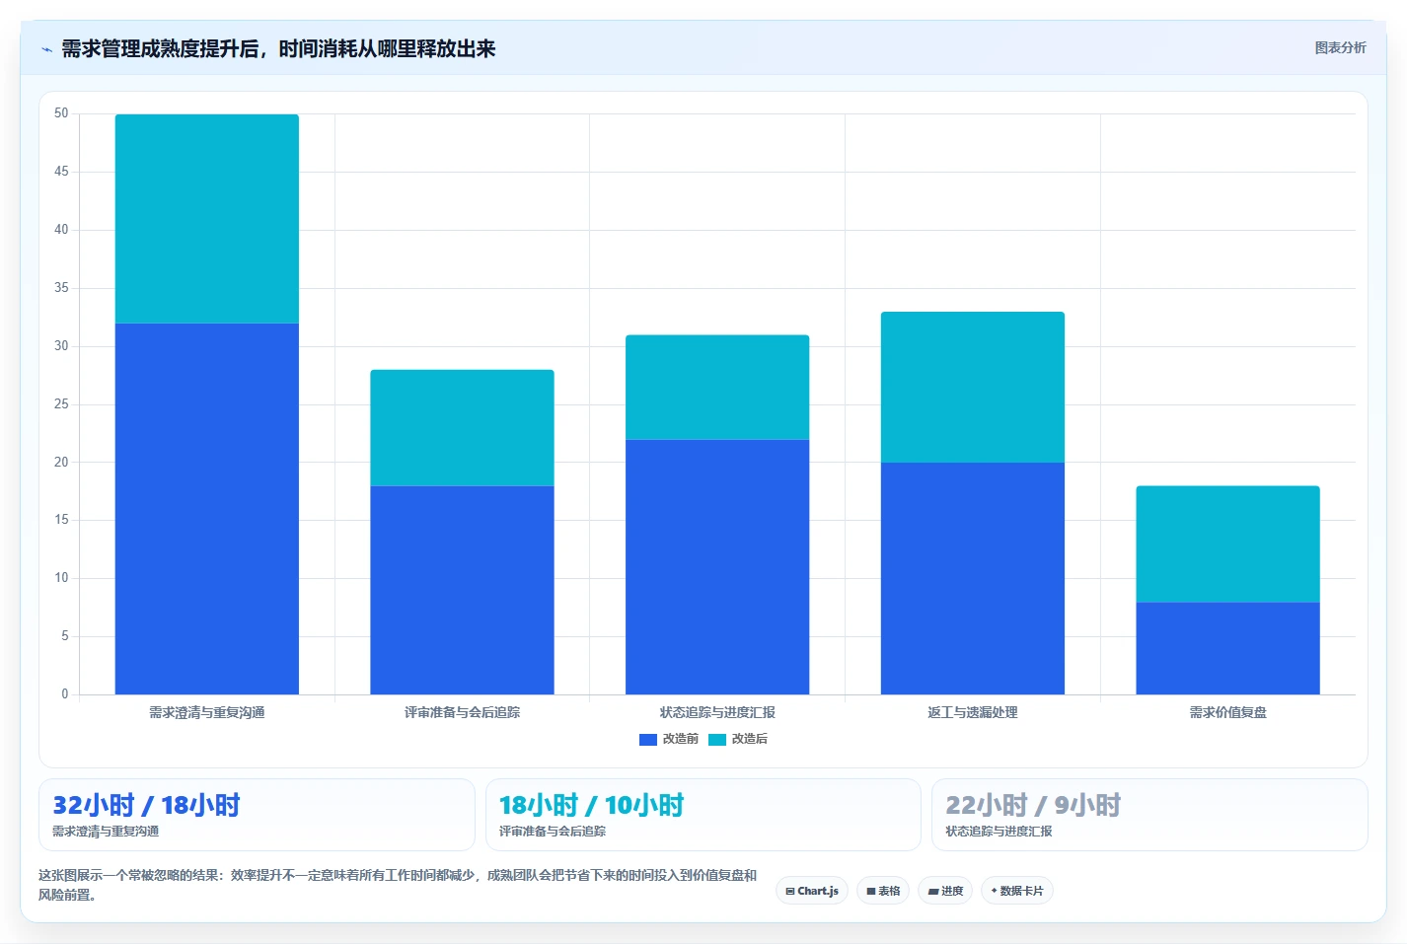
Task: Click the blue 改造前 bar for 返工与遗漏处理
Action: (x=973, y=578)
